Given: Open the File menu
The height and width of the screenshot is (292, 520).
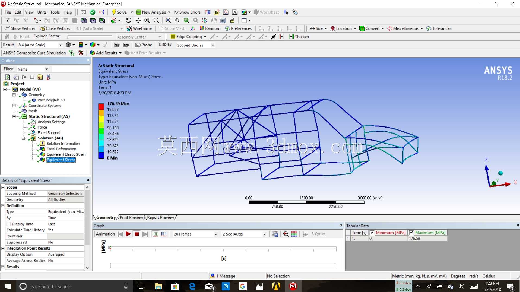Looking at the screenshot, I should [x=8, y=12].
